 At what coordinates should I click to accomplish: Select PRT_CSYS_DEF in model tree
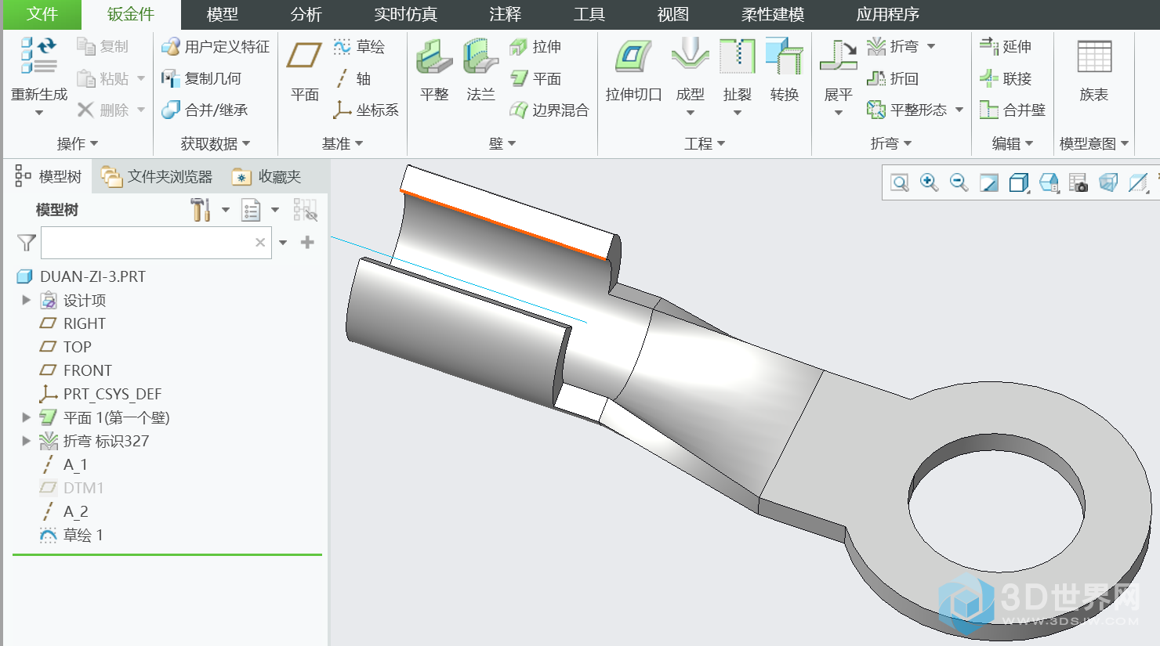click(x=100, y=394)
